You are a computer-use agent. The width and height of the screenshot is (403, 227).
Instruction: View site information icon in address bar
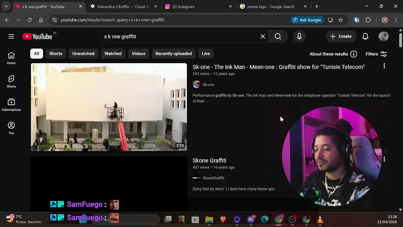tap(54, 20)
